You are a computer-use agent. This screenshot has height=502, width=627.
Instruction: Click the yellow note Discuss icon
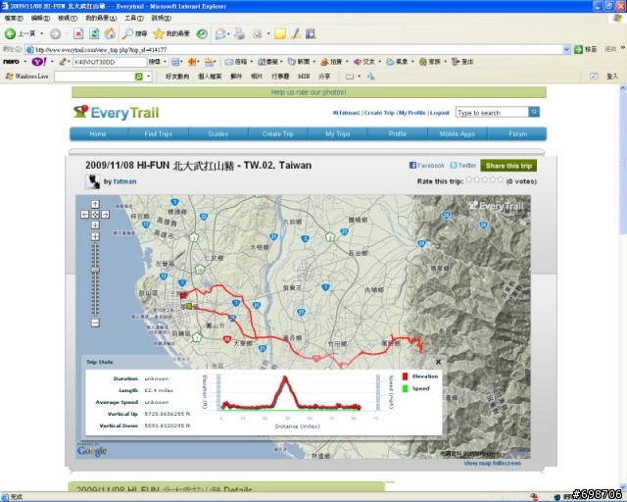point(280,34)
